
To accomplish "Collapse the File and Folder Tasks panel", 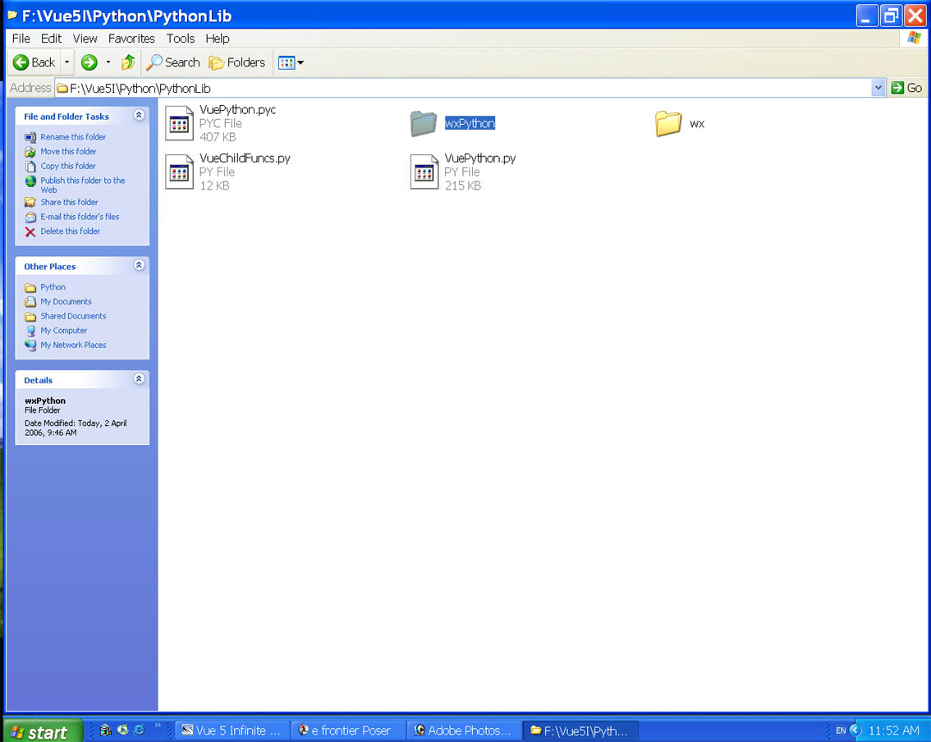I will pyautogui.click(x=139, y=116).
